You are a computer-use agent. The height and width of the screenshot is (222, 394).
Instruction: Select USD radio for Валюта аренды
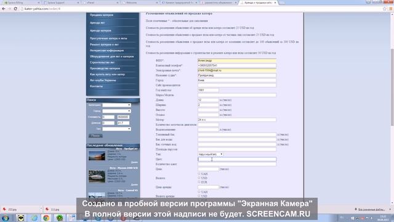click(199, 196)
